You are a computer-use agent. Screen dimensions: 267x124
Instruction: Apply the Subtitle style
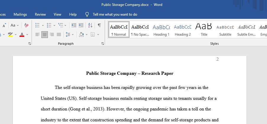(225, 29)
